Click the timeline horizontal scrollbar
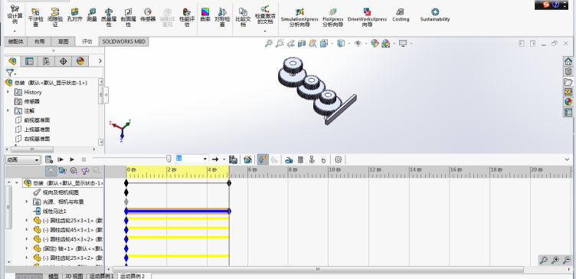The height and width of the screenshot is (279, 576). tap(318, 270)
